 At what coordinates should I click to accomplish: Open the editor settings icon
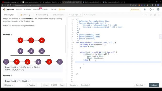[x=155, y=15]
